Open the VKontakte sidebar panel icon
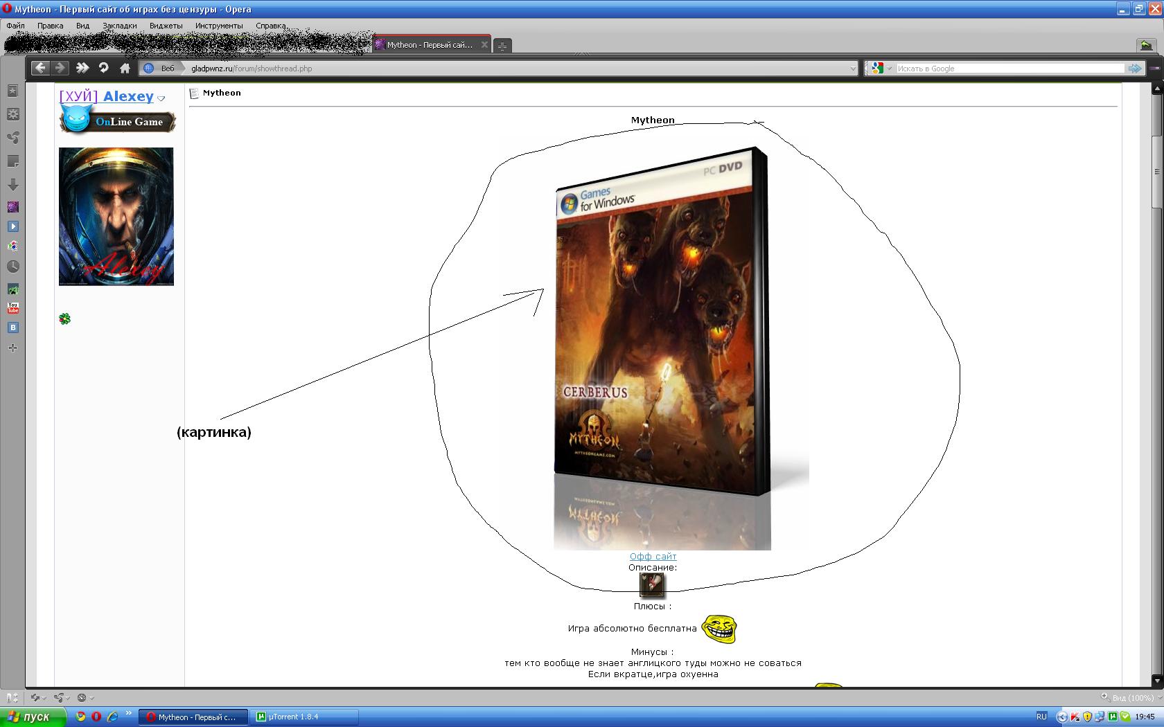1164x727 pixels. coord(12,327)
